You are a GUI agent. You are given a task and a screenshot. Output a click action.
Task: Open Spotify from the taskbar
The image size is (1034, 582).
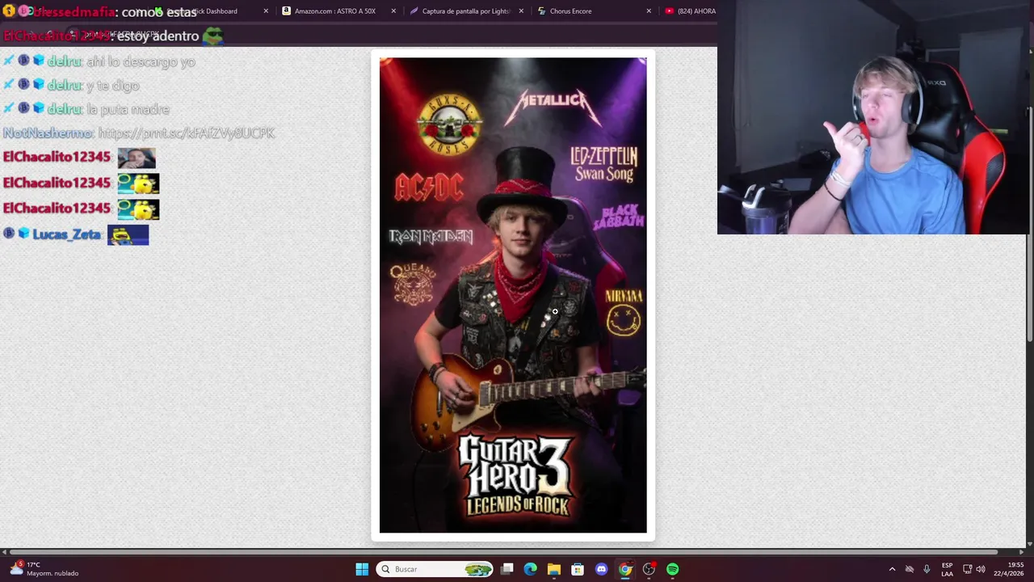(x=672, y=569)
